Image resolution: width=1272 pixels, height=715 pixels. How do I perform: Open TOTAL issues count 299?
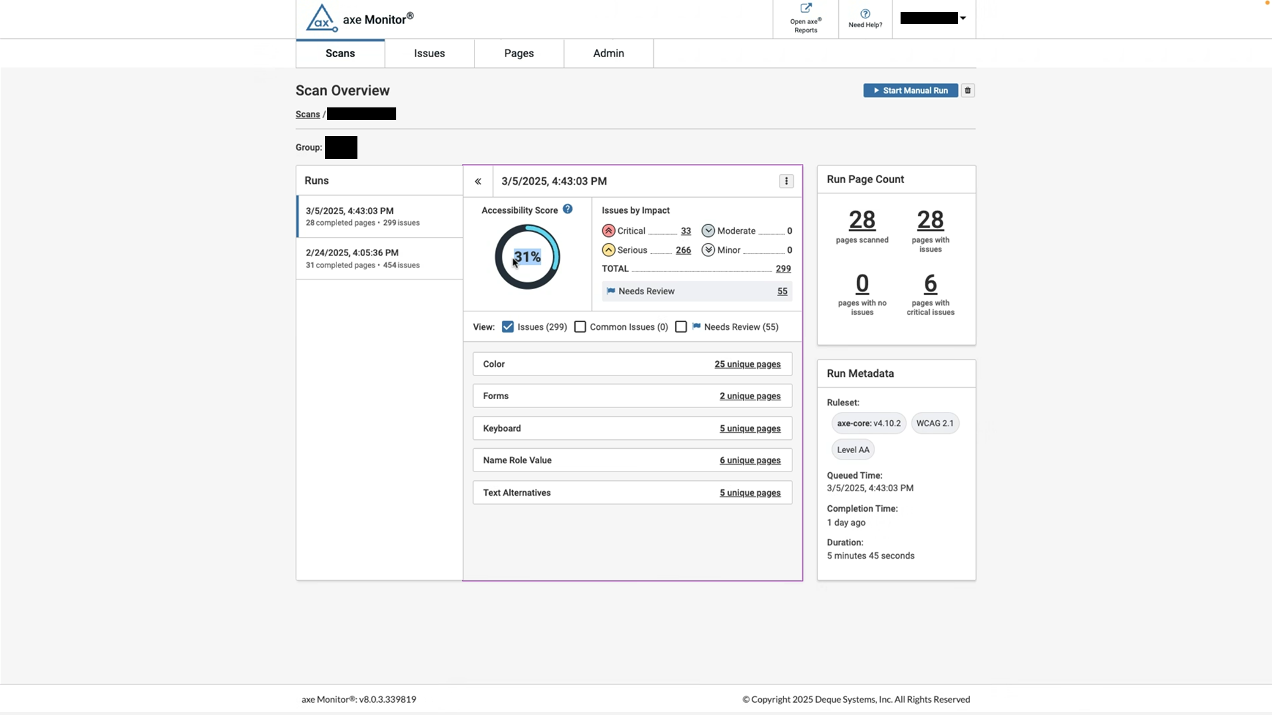tap(783, 269)
